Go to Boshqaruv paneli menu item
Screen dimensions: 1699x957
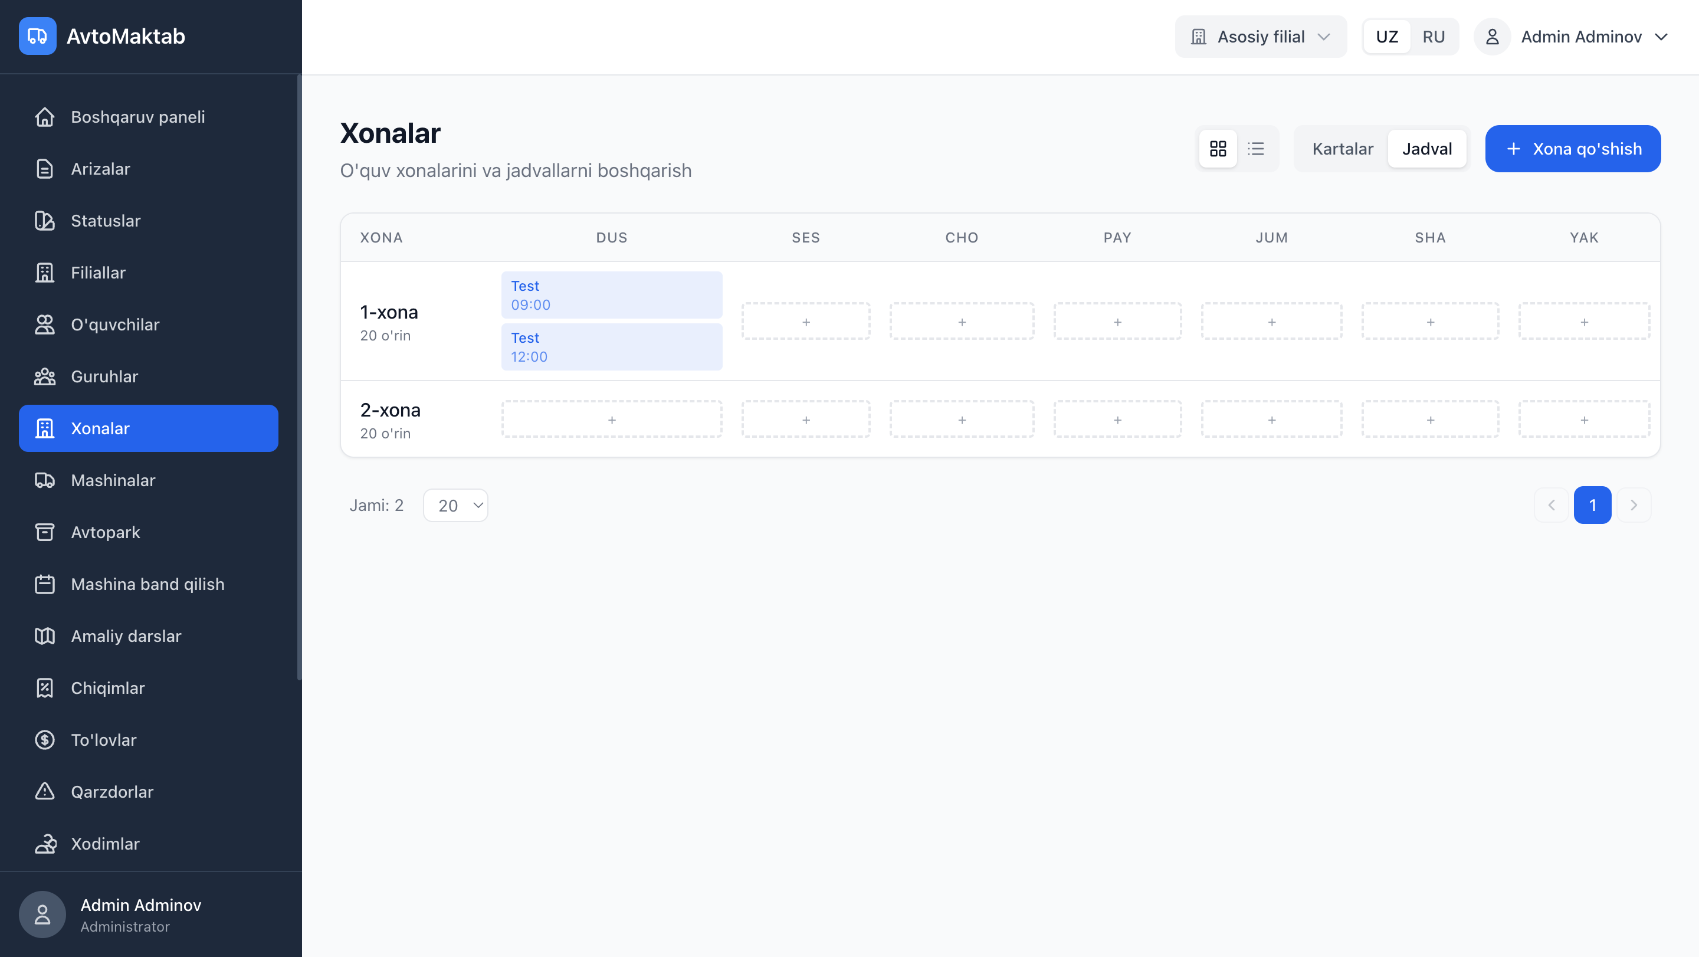138,117
